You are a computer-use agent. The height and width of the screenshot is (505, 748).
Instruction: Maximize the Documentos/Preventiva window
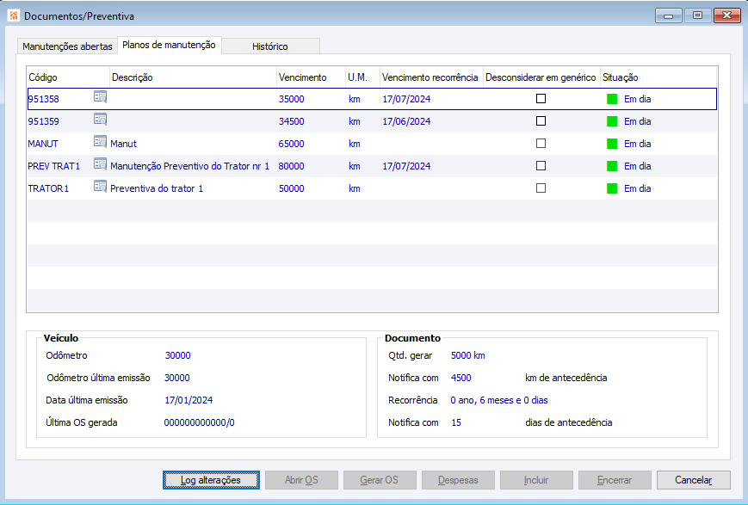click(x=697, y=15)
